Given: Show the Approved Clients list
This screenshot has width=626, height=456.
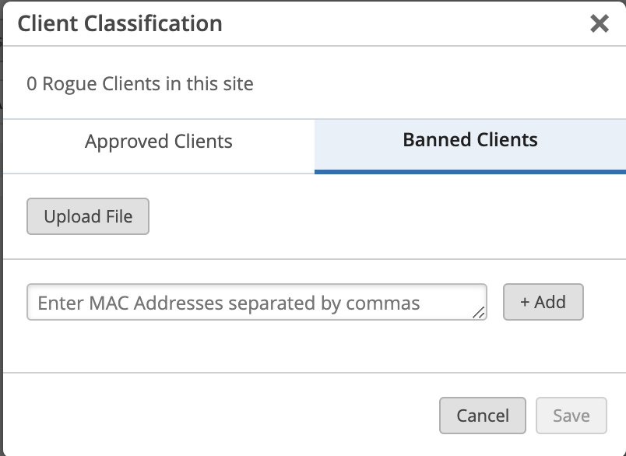Looking at the screenshot, I should coord(159,142).
